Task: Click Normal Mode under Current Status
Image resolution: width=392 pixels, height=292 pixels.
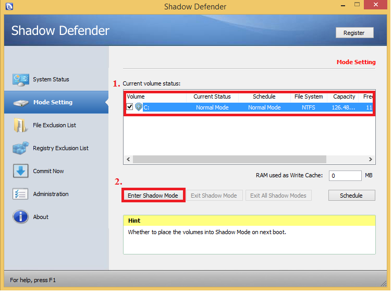Action: 212,107
